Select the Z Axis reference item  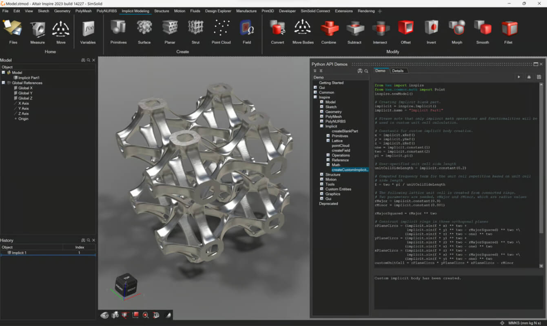(23, 114)
